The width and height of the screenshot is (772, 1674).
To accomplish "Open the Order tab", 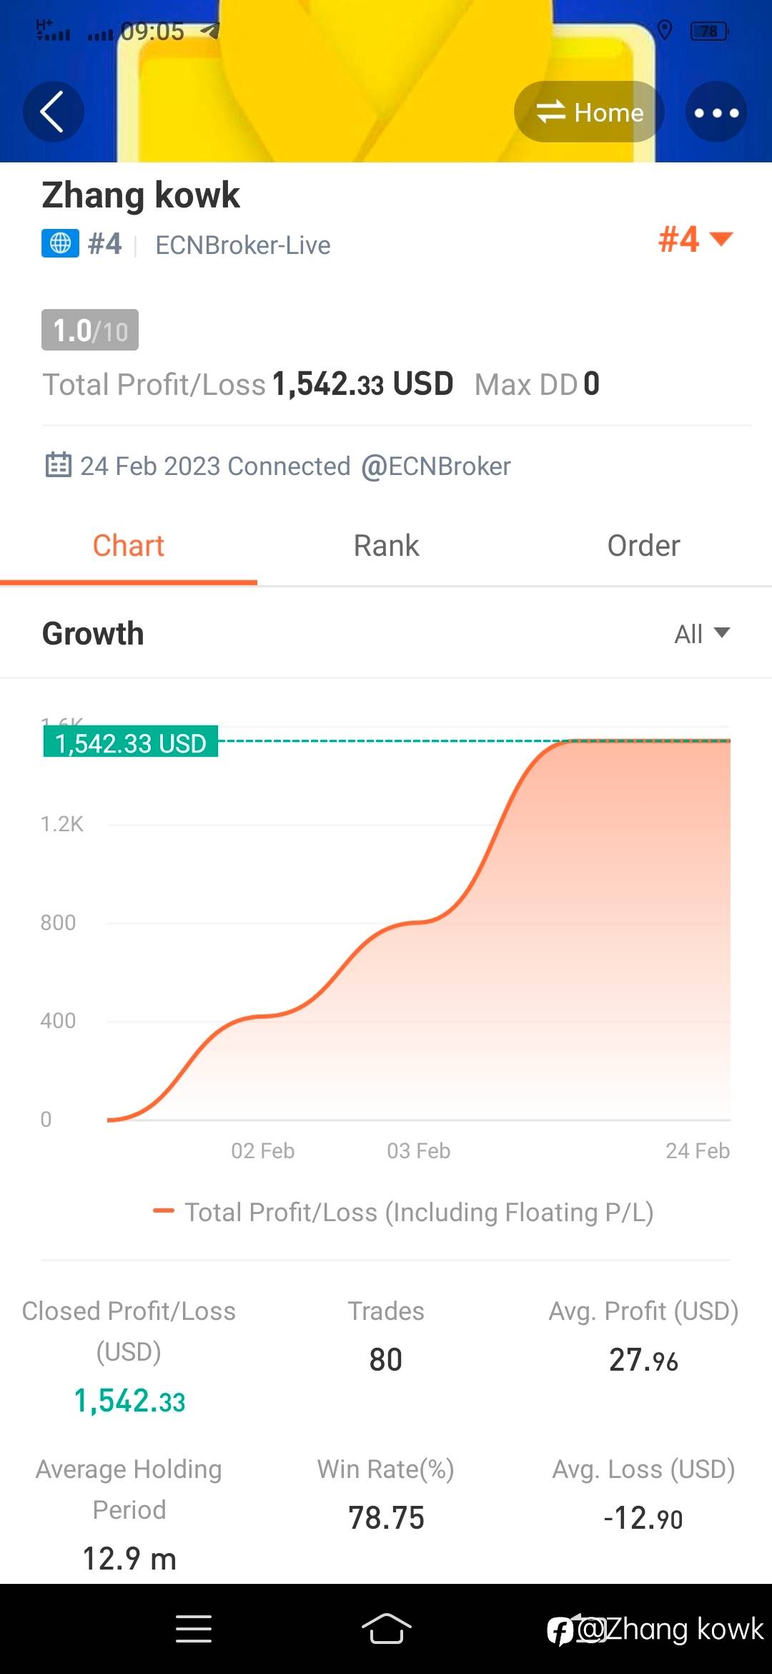I will (x=643, y=547).
